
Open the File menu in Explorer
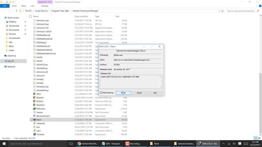tap(5, 6)
